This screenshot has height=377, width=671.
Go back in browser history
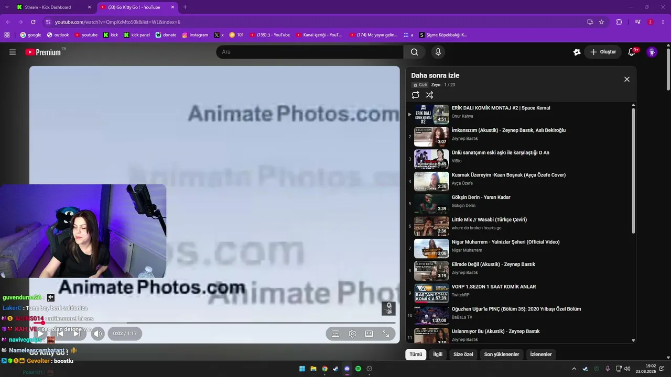(x=8, y=22)
